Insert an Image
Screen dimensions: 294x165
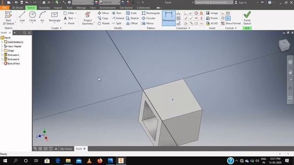[x=212, y=13]
